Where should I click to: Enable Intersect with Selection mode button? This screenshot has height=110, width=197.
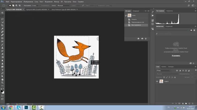click(20, 5)
